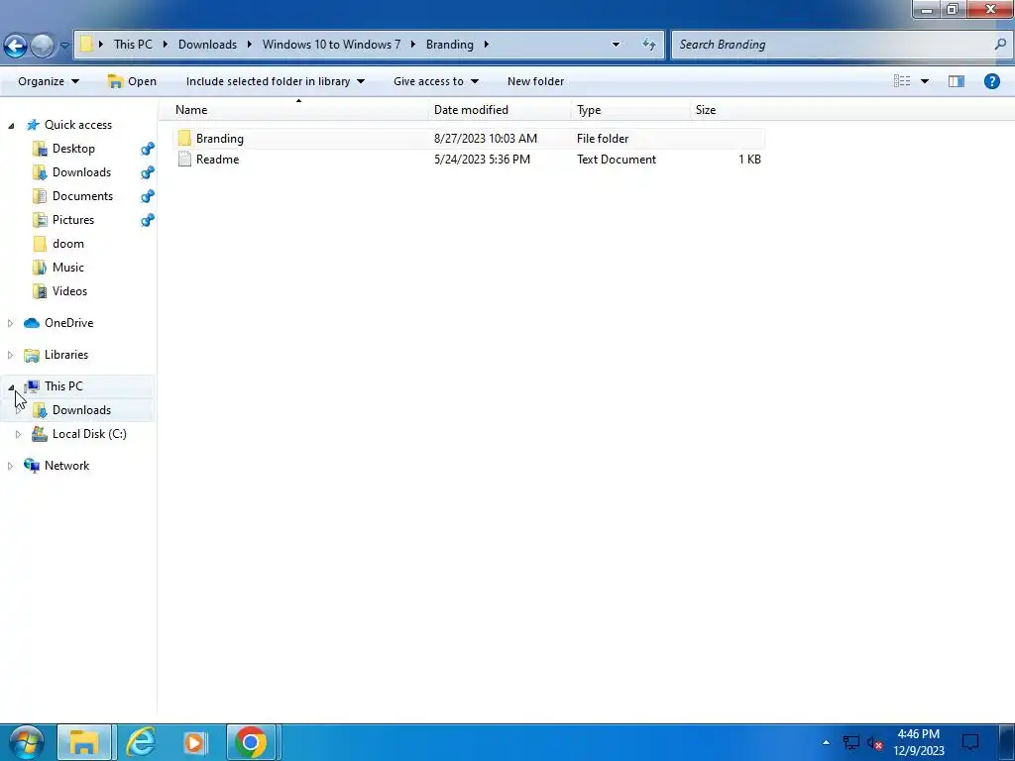This screenshot has width=1015, height=761.
Task: Open the notification center icon
Action: pyautogui.click(x=970, y=742)
